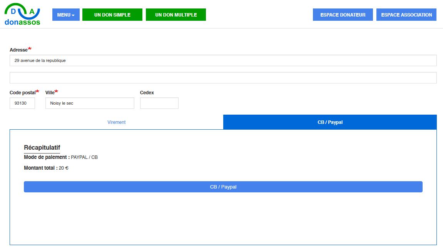The image size is (443, 252).
Task: Click the Adresse field label
Action: coord(18,50)
